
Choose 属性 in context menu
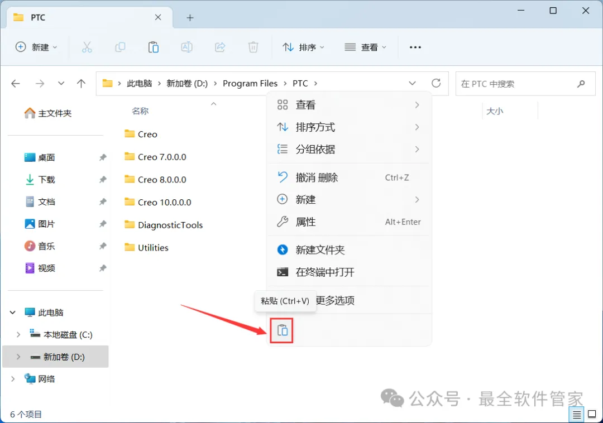(348, 222)
